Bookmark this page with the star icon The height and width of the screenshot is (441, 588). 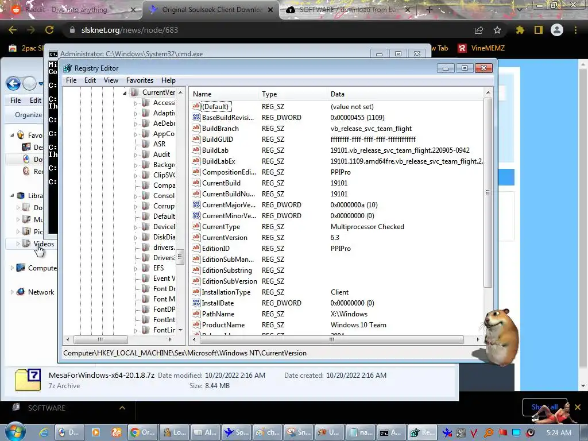[497, 30]
